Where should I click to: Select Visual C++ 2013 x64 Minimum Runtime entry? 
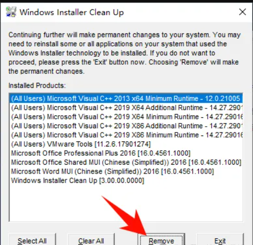coord(126,99)
